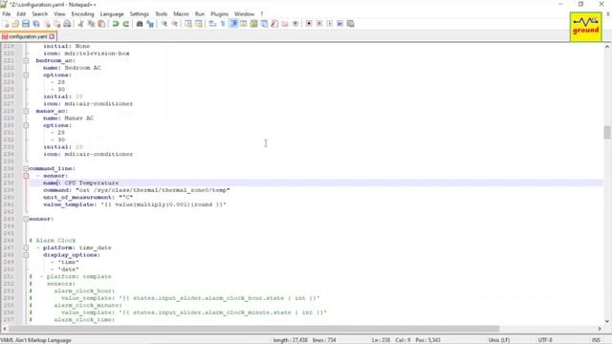Select the configuration.yaml tab

click(28, 36)
